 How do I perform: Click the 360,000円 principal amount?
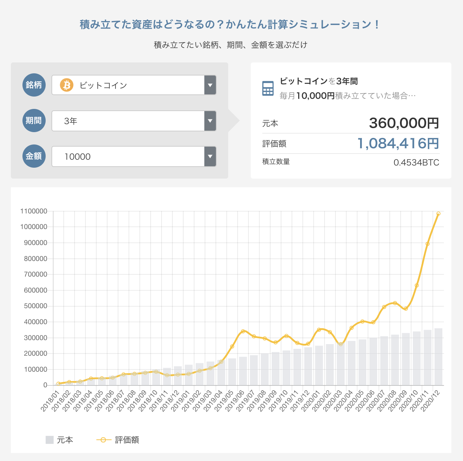(x=404, y=123)
